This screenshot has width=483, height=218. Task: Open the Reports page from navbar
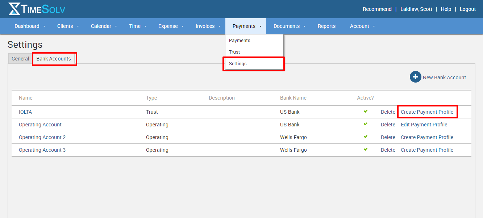coord(326,26)
